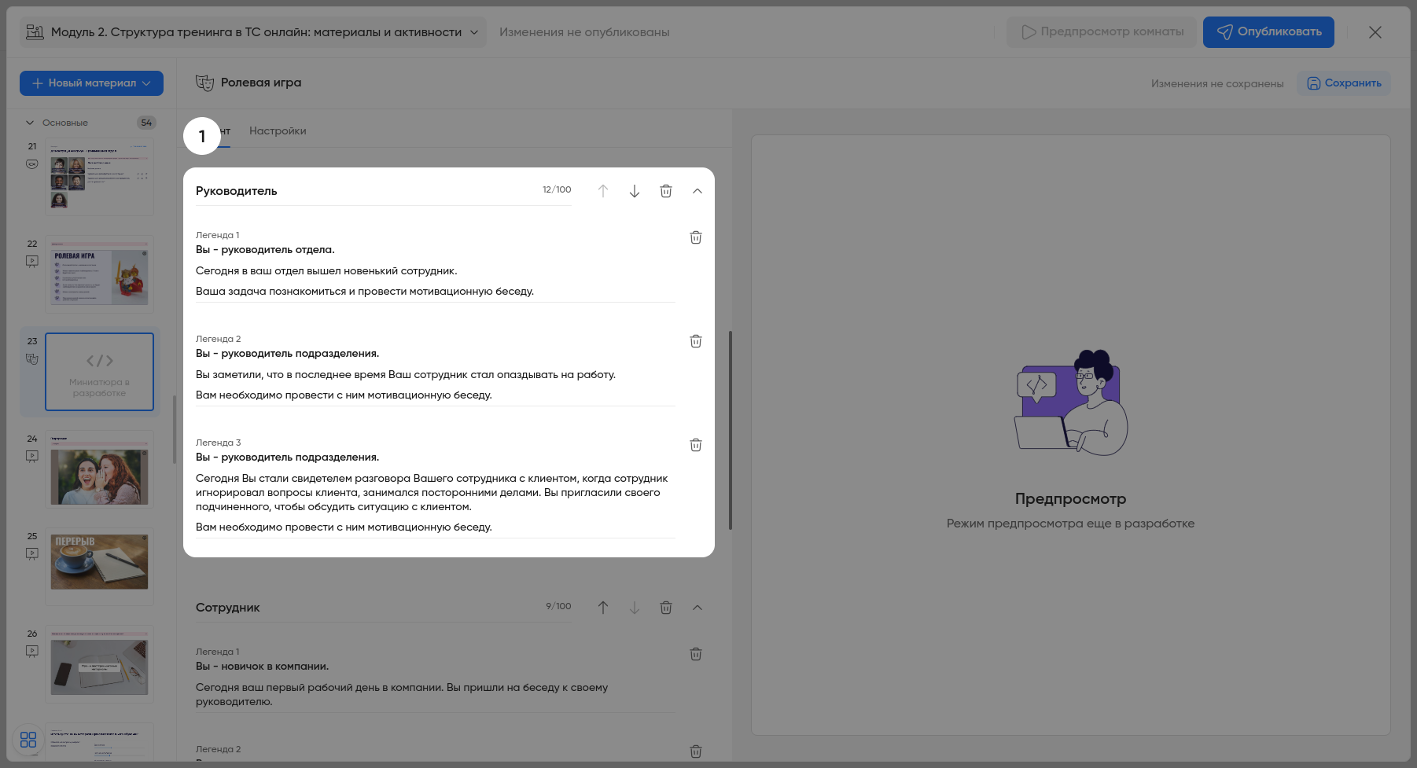
Task: Collapse the Руководитель section
Action: tap(697, 191)
